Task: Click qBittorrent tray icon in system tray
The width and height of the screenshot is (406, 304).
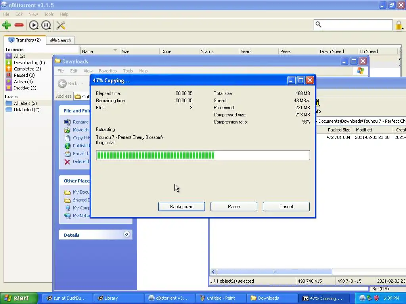Action: (362, 298)
